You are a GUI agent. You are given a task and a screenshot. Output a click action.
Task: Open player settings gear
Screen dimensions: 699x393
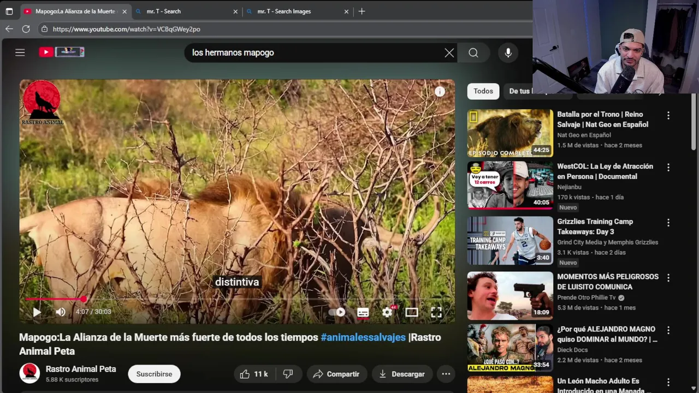click(x=387, y=312)
